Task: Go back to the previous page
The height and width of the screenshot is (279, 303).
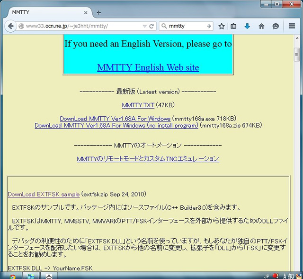Action: [x=11, y=26]
